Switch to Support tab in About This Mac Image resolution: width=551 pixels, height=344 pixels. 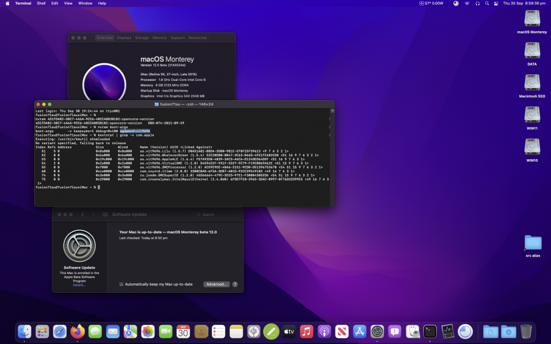coord(177,37)
